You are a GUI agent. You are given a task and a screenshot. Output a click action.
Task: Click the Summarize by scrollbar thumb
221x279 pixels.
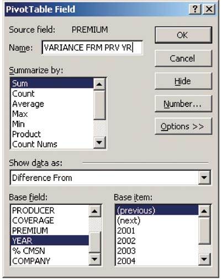click(99, 105)
